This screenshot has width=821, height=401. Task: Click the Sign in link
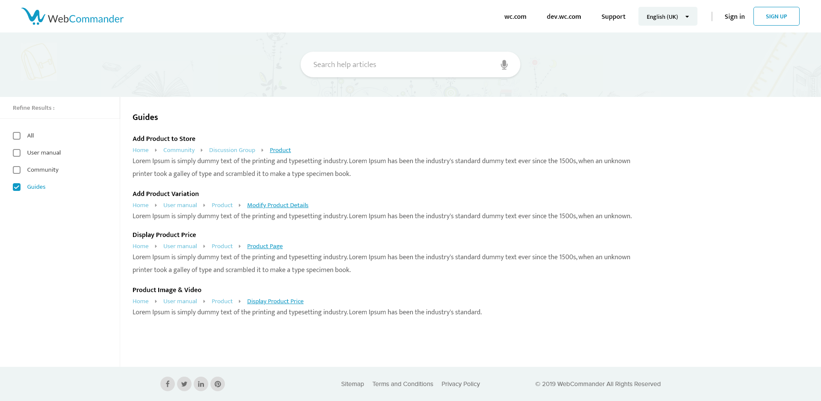tap(734, 17)
